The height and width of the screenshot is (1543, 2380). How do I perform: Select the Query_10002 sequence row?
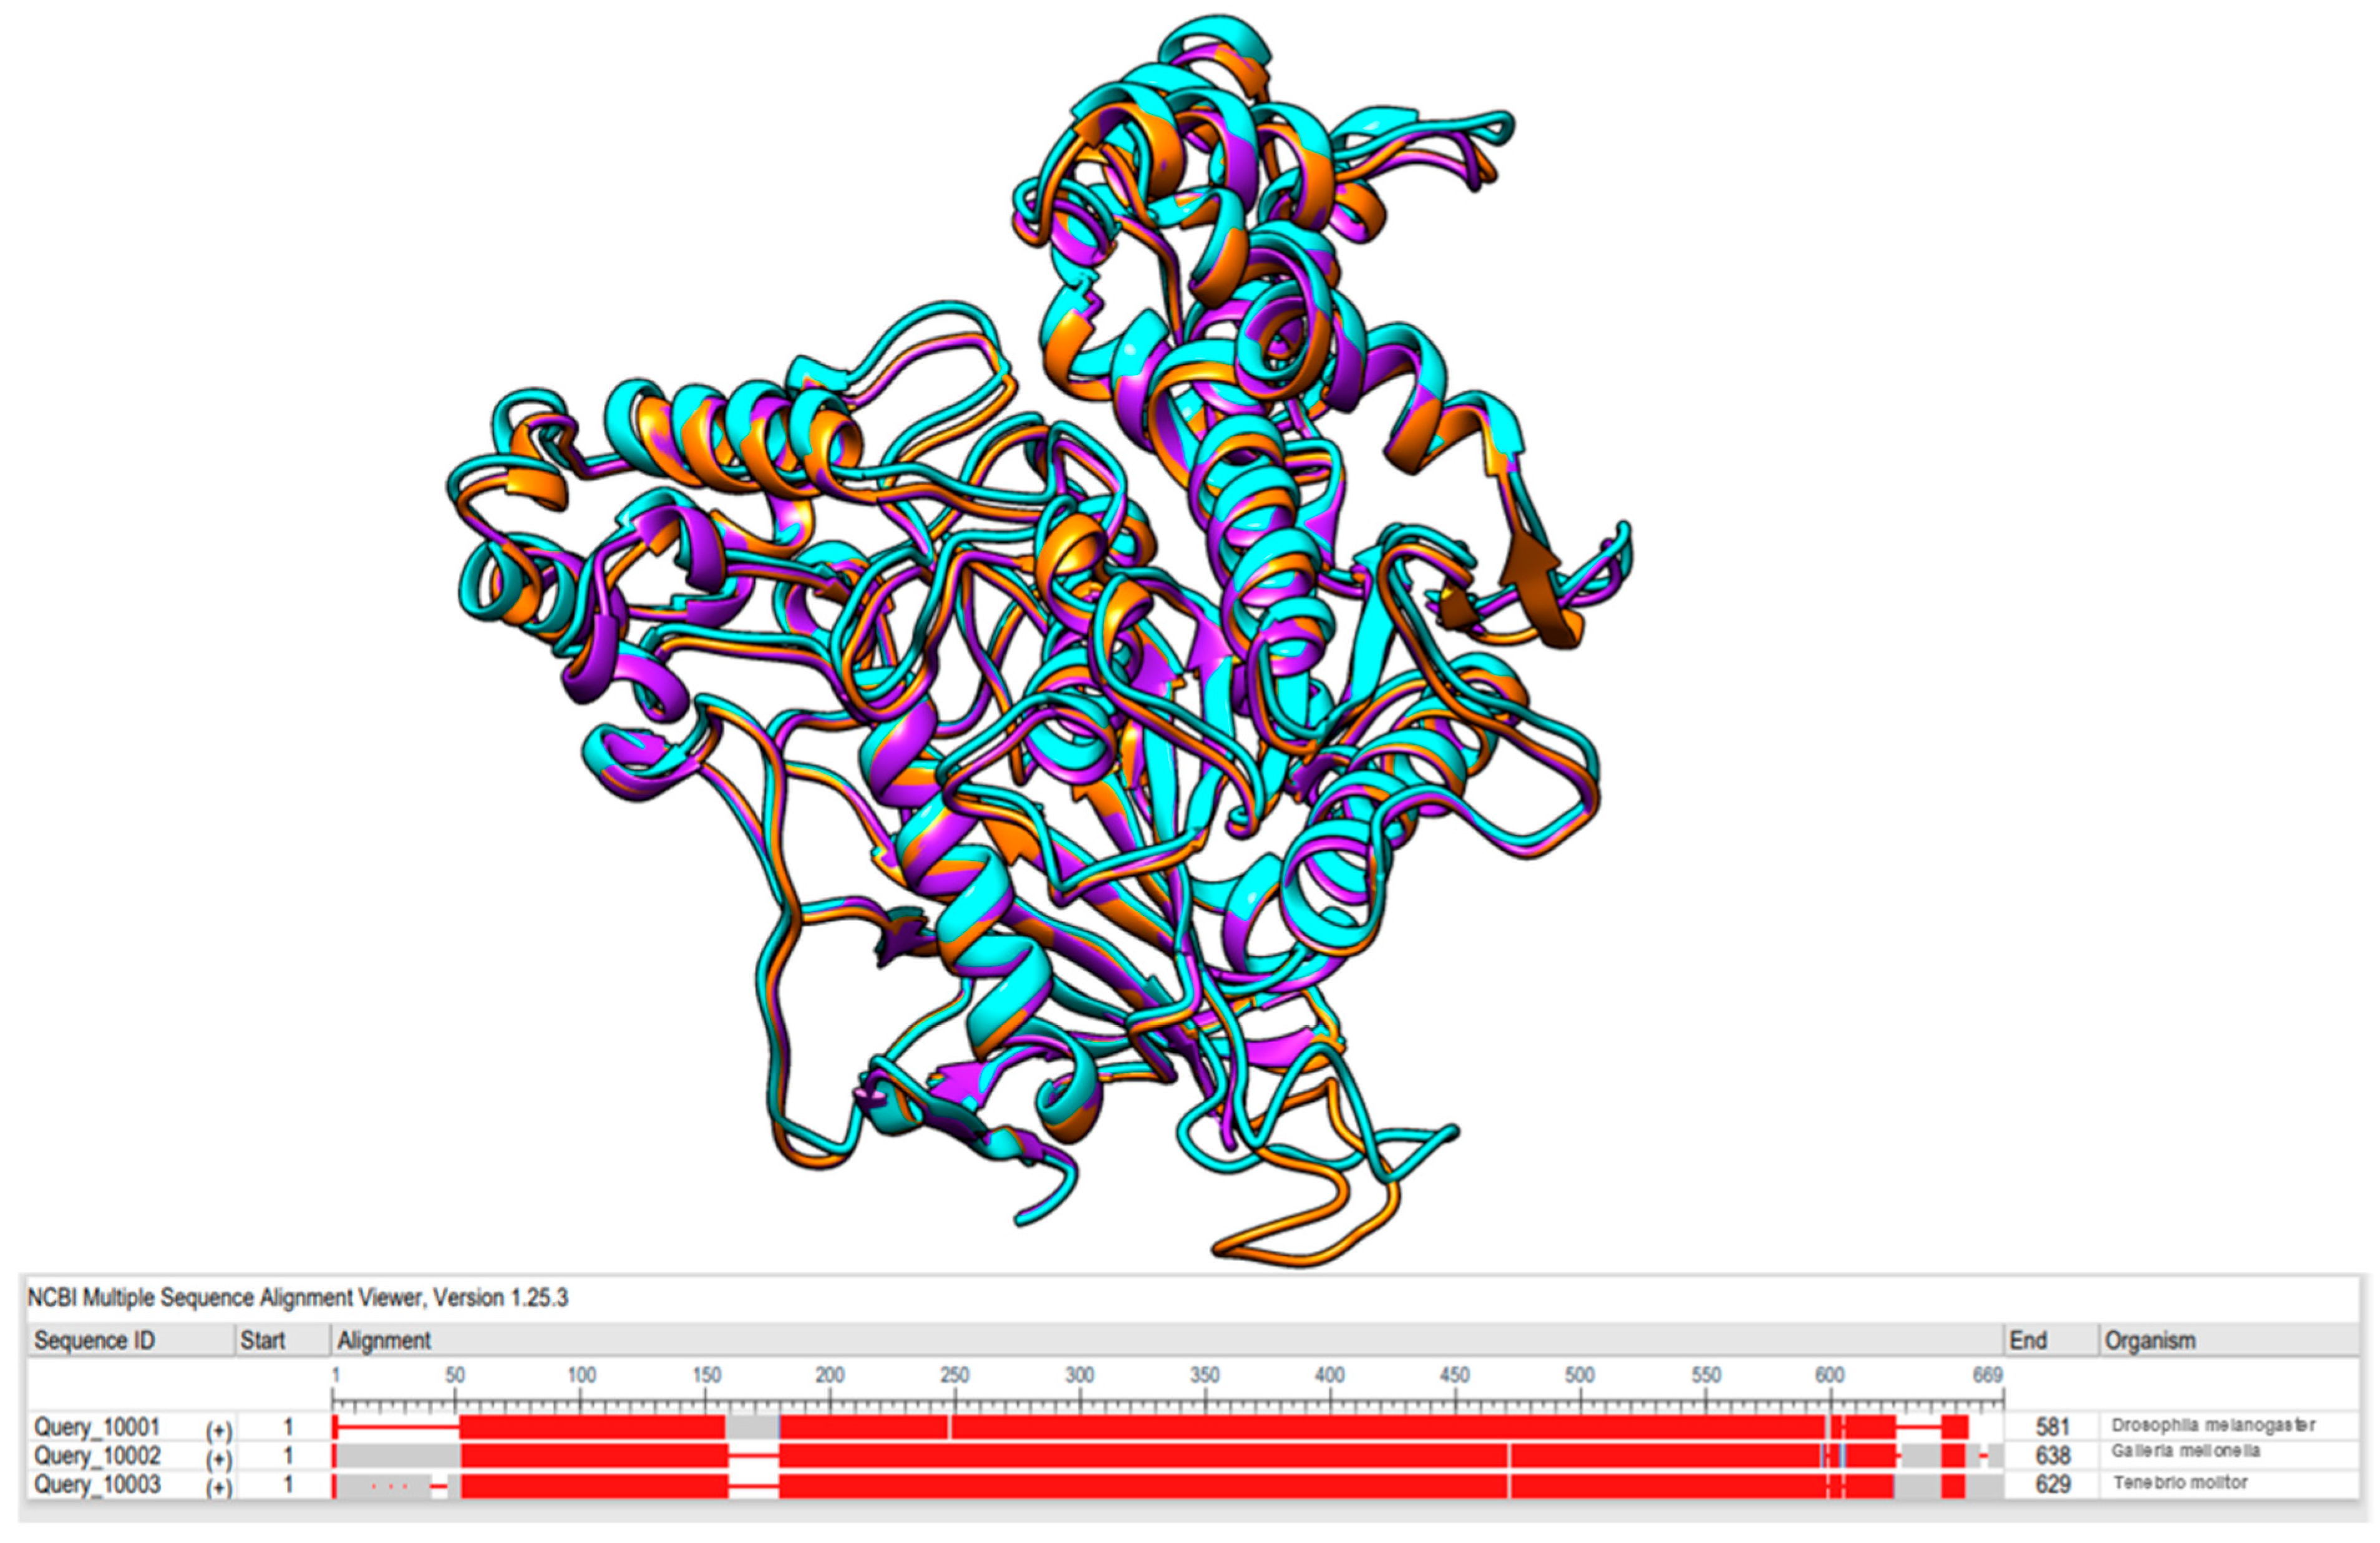(96, 1455)
